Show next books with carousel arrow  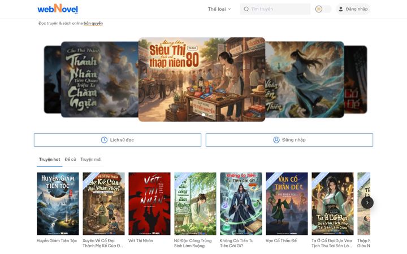pyautogui.click(x=367, y=203)
